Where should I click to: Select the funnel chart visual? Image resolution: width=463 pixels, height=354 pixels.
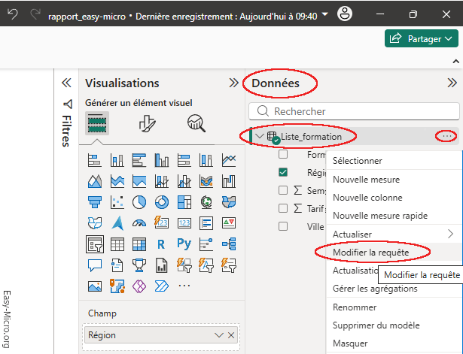click(95, 201)
